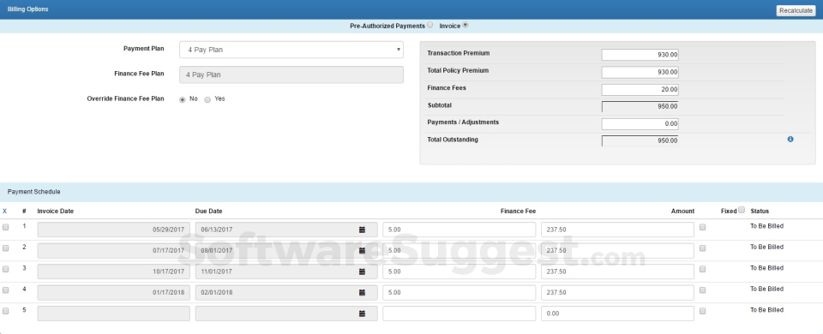This screenshot has width=823, height=334.
Task: Tick the X checkbox for schedule row 3
Action: point(6,269)
